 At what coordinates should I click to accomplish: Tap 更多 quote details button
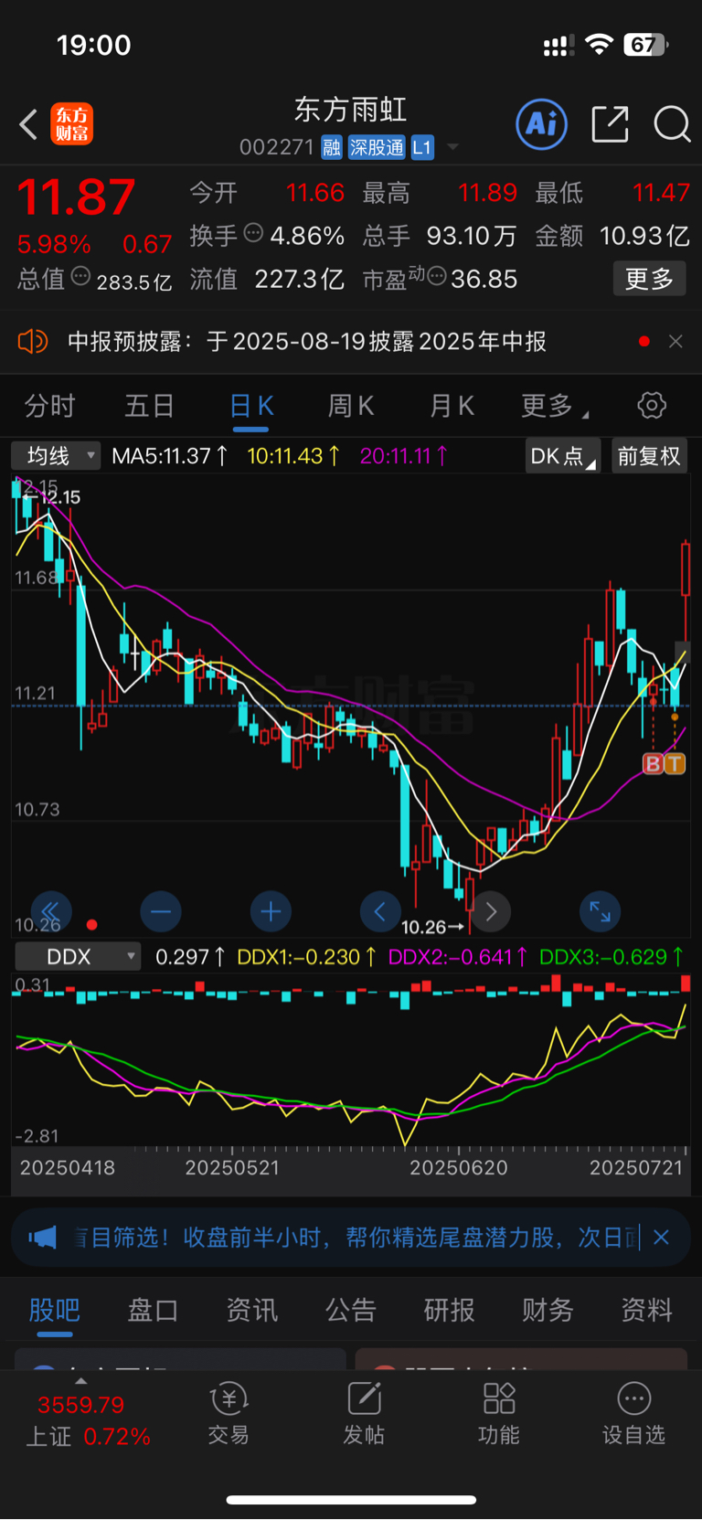point(649,279)
